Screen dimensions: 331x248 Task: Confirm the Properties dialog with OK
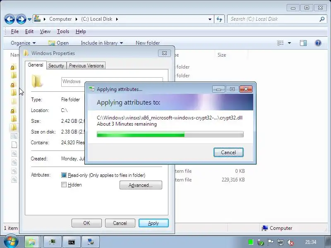[86, 223]
